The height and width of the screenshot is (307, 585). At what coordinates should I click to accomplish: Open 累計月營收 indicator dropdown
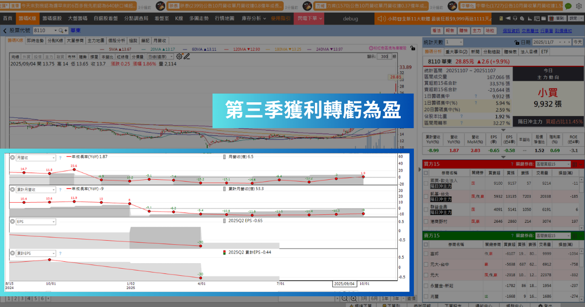[x=36, y=190]
